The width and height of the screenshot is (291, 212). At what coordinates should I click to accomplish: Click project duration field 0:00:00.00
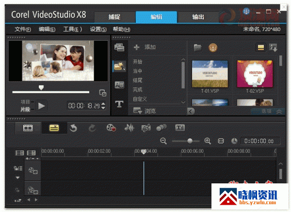260,141
